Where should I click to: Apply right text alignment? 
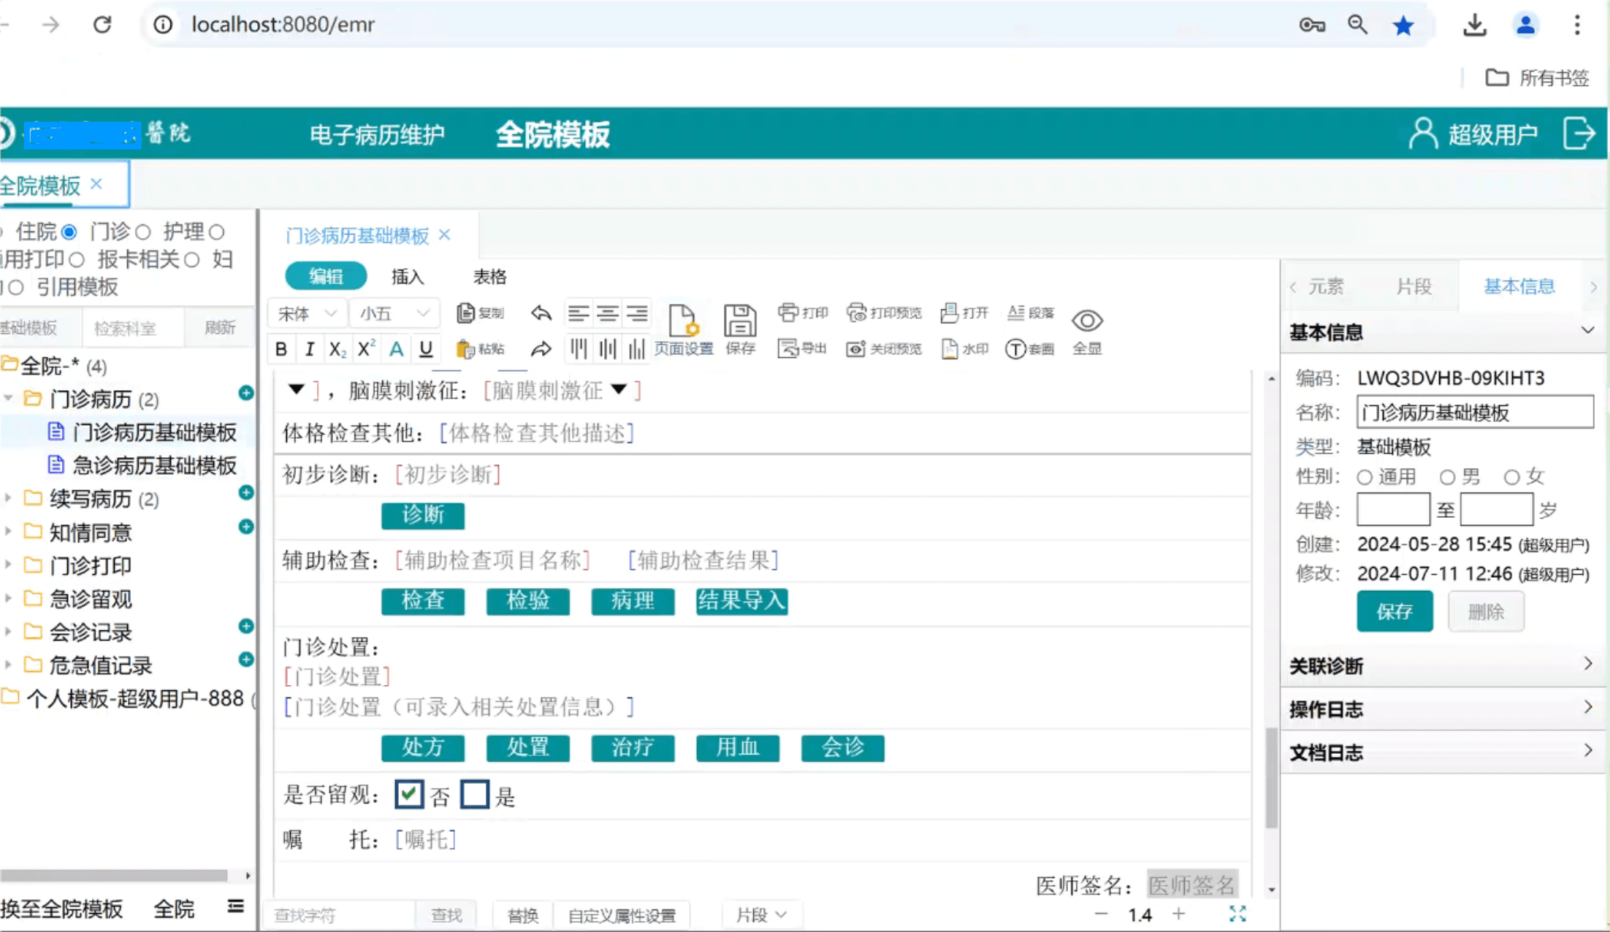pos(636,314)
